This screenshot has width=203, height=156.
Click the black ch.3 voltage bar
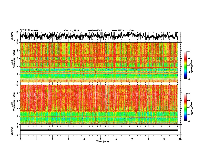click(99, 130)
